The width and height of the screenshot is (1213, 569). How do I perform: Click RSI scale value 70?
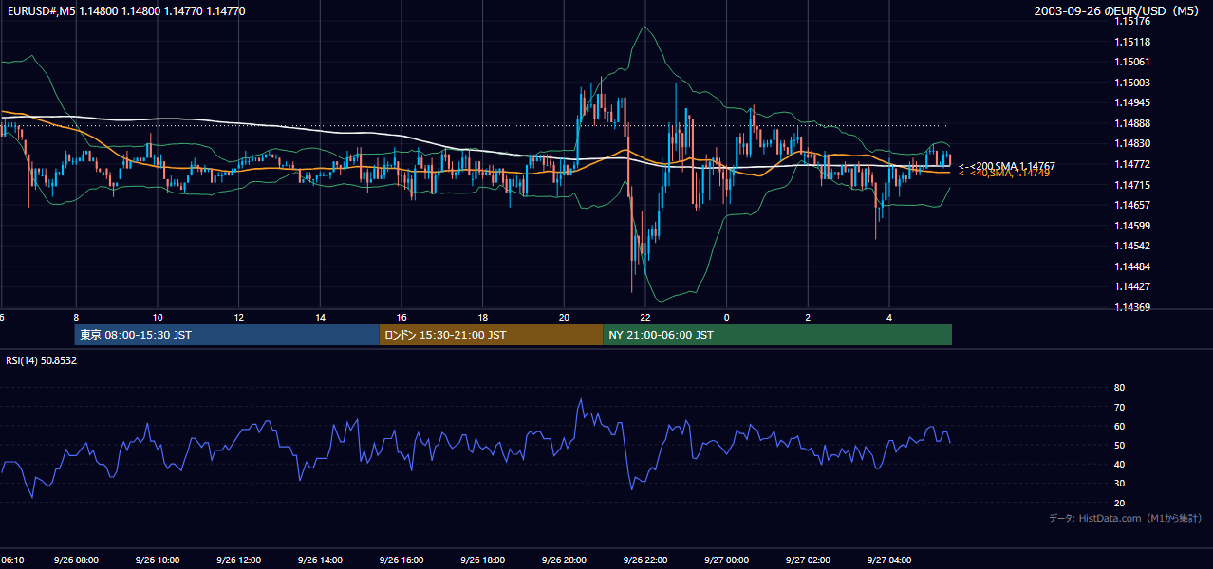[1119, 407]
